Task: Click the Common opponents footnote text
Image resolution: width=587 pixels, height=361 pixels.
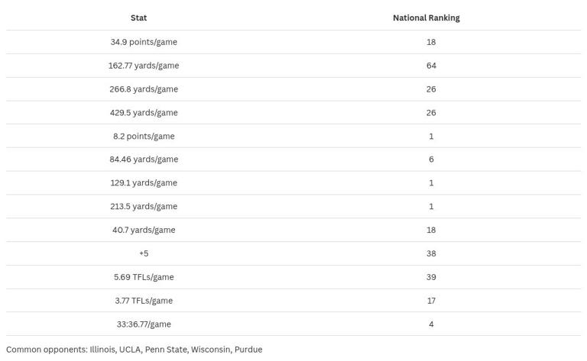Action: 134,350
